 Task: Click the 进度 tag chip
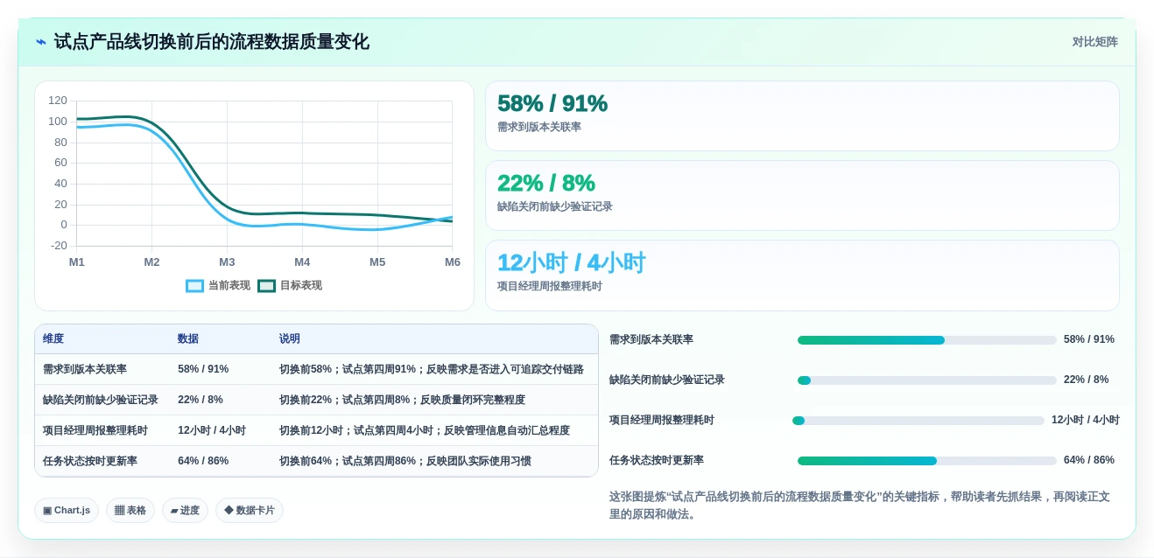(185, 511)
